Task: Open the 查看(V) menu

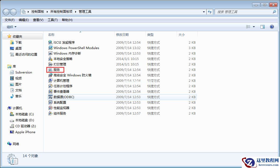Action: pos(38,20)
